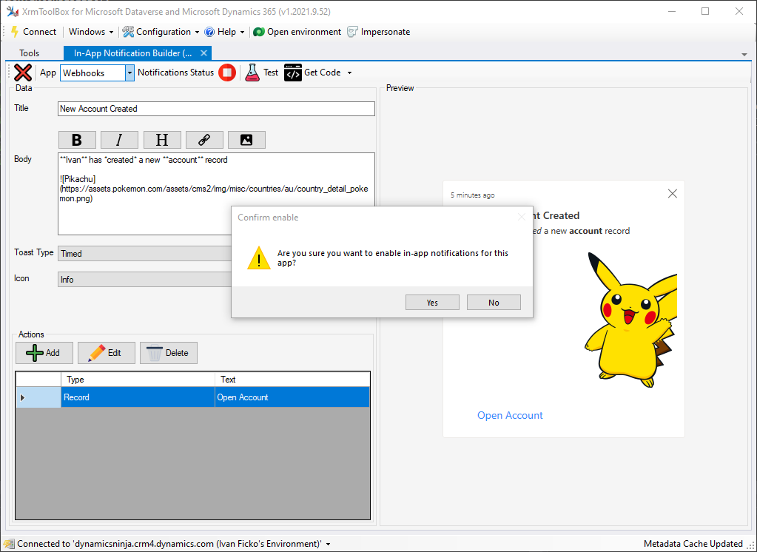This screenshot has height=552, width=757.
Task: Open the Help menu
Action: click(x=225, y=32)
